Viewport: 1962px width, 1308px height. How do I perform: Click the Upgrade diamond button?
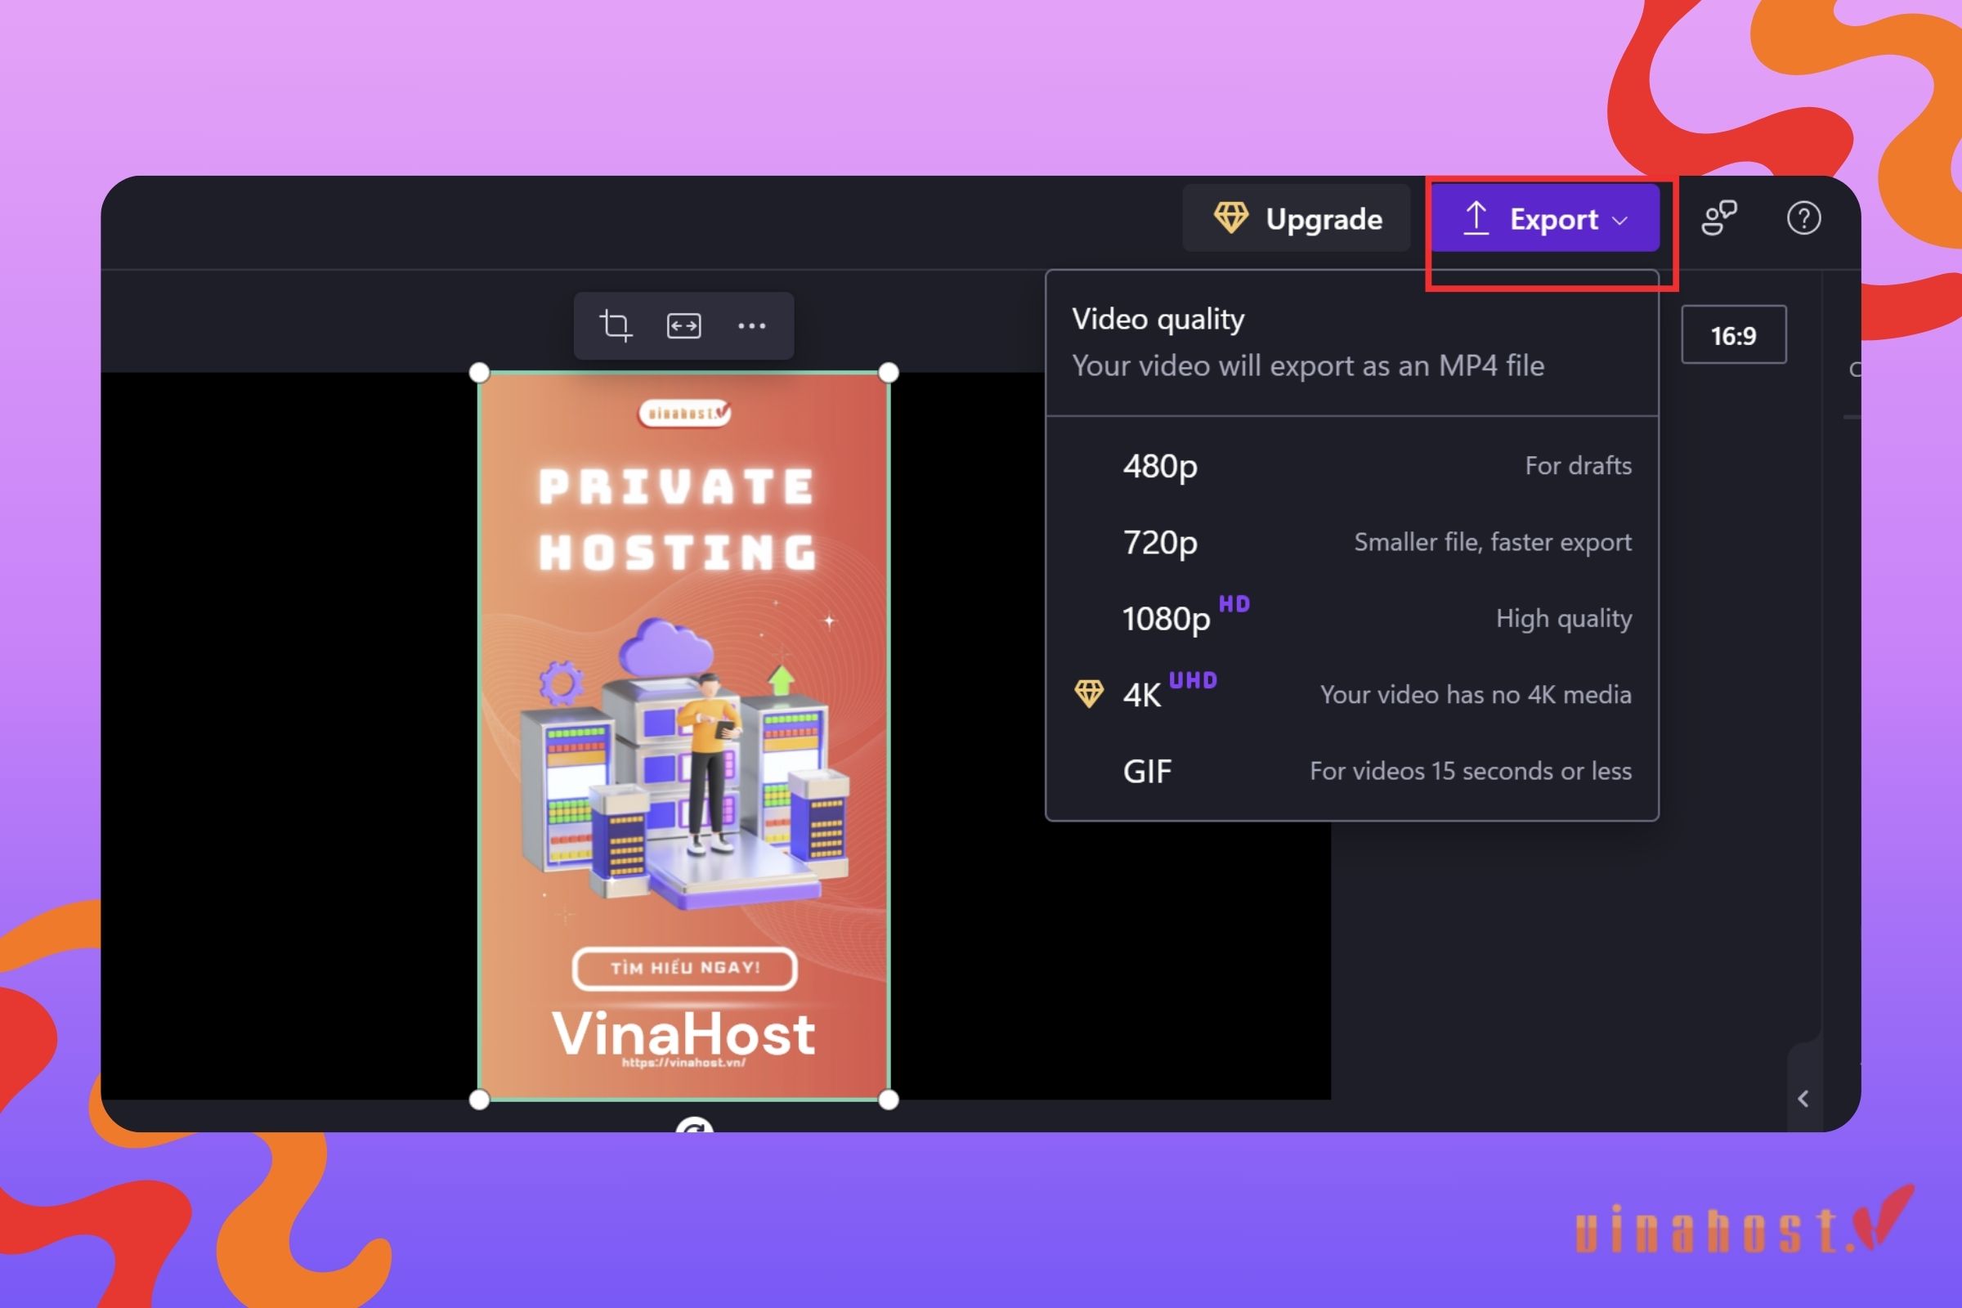click(1297, 218)
